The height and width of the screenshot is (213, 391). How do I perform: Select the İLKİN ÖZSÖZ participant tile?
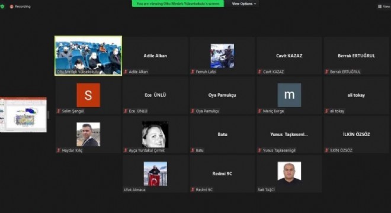(356, 134)
